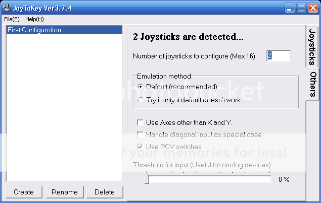Click the Create button
Viewport: 321px width, 203px height.
[24, 192]
